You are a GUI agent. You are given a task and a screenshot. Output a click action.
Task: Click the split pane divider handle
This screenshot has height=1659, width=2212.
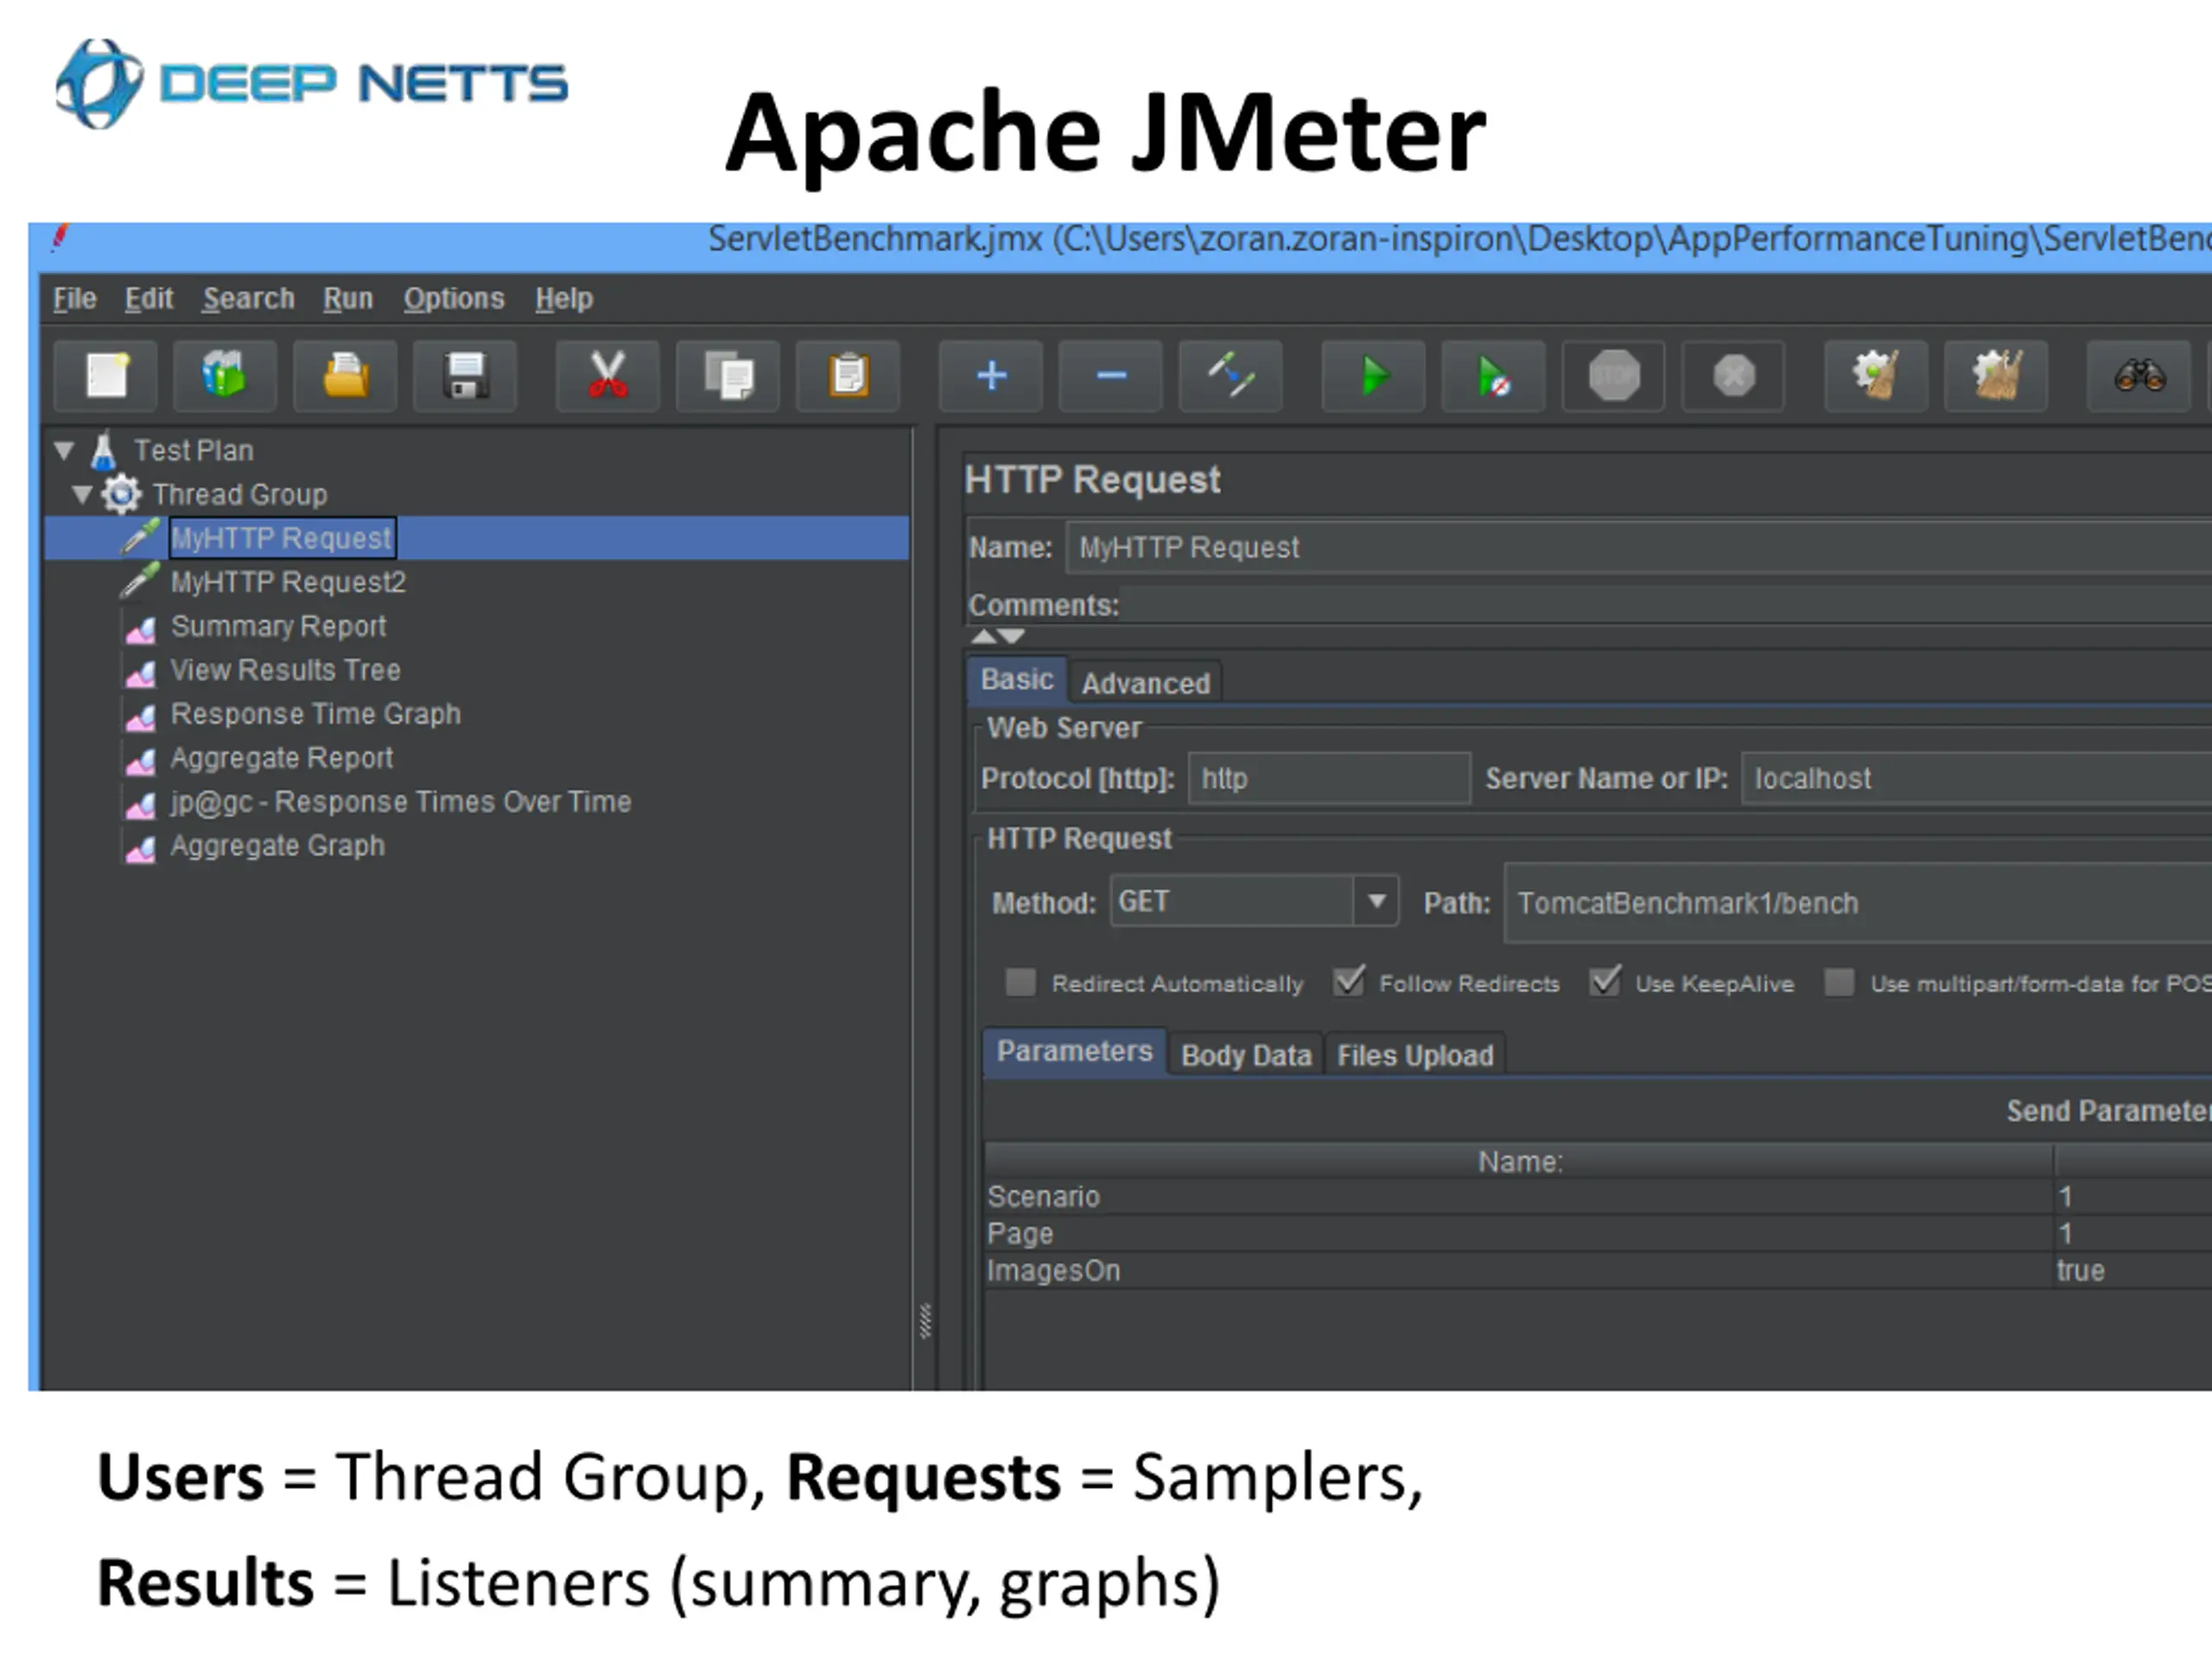pos(925,1320)
